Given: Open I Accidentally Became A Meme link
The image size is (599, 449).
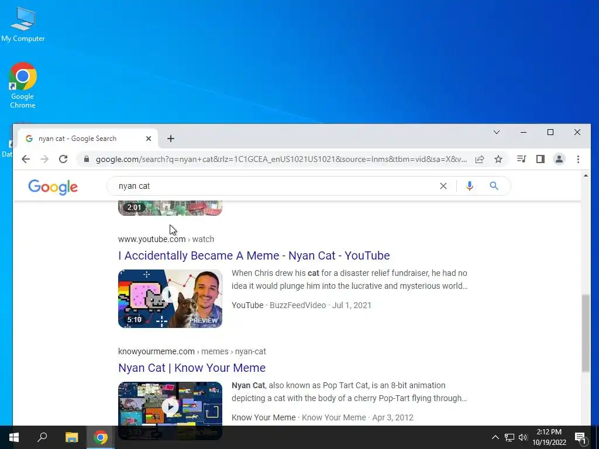Looking at the screenshot, I should (x=254, y=255).
